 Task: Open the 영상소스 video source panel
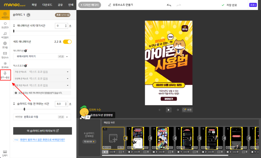5,55
